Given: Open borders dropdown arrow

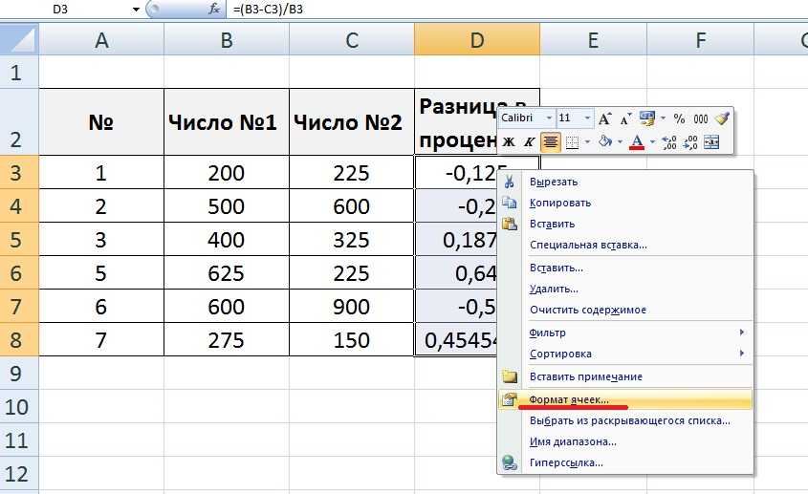Looking at the screenshot, I should coord(587,142).
